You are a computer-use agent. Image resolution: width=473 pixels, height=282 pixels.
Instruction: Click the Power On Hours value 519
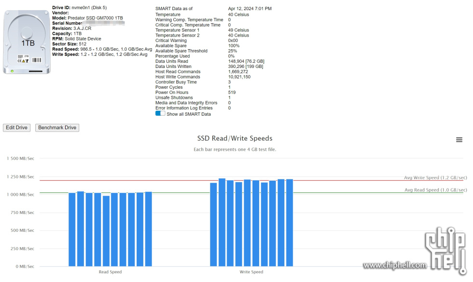[x=232, y=93]
